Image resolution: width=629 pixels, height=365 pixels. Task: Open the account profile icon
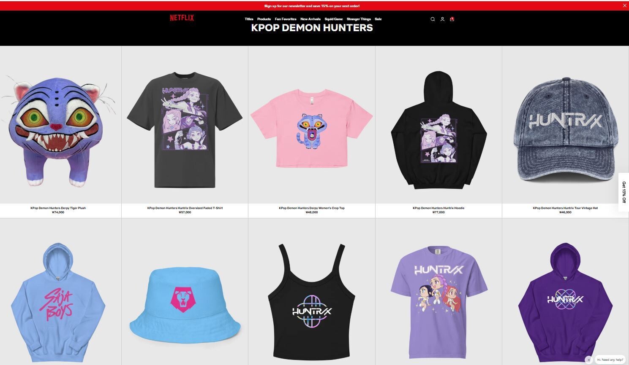coord(442,19)
